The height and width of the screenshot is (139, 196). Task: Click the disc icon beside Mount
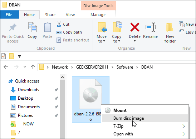108,110
